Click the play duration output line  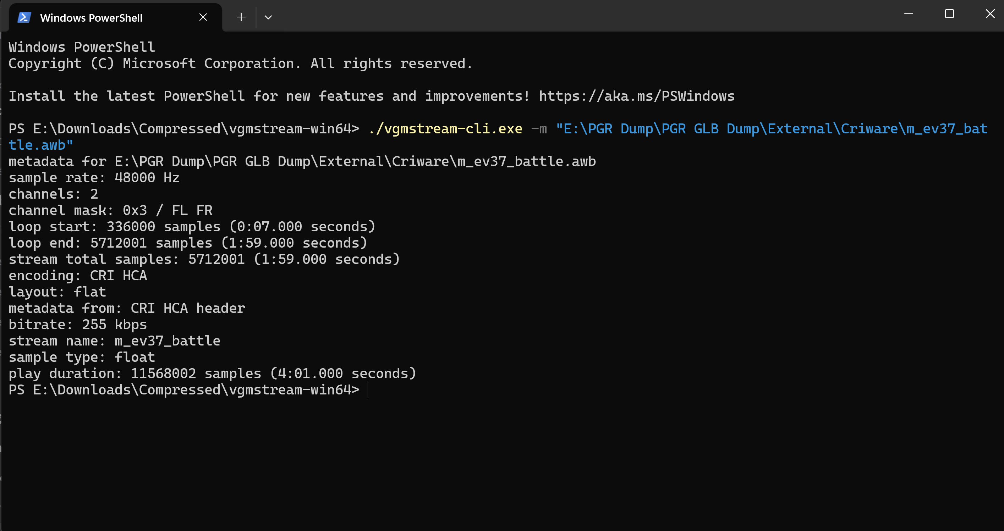point(212,374)
